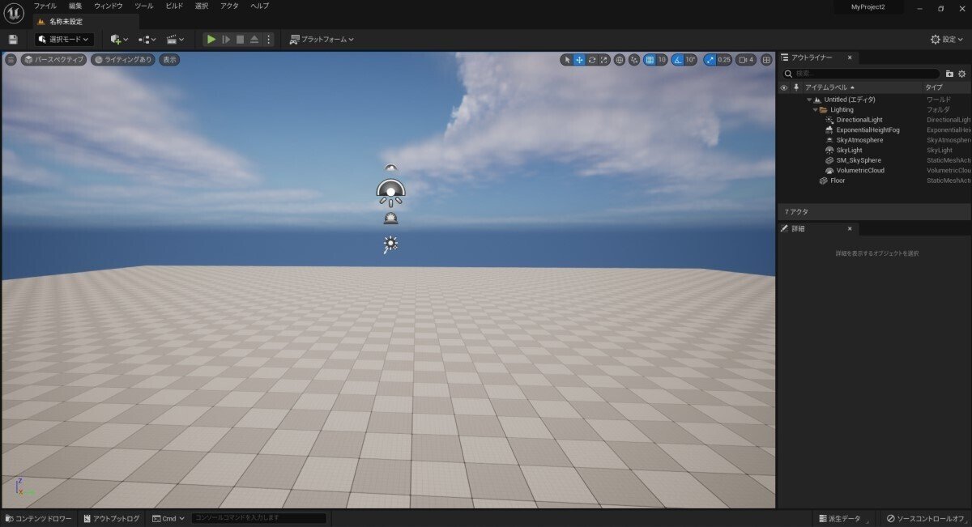Open camera speed 4 setting
The image size is (972, 527).
click(x=747, y=60)
